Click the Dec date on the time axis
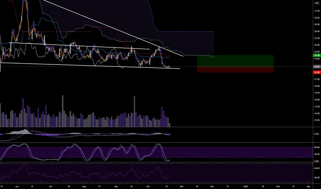The height and width of the screenshot is (189, 321). coord(212,187)
